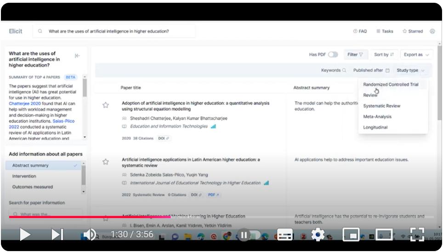Open the PDF link of the 2022 paper
Viewport: 443px width, 252px height.
click(213, 195)
